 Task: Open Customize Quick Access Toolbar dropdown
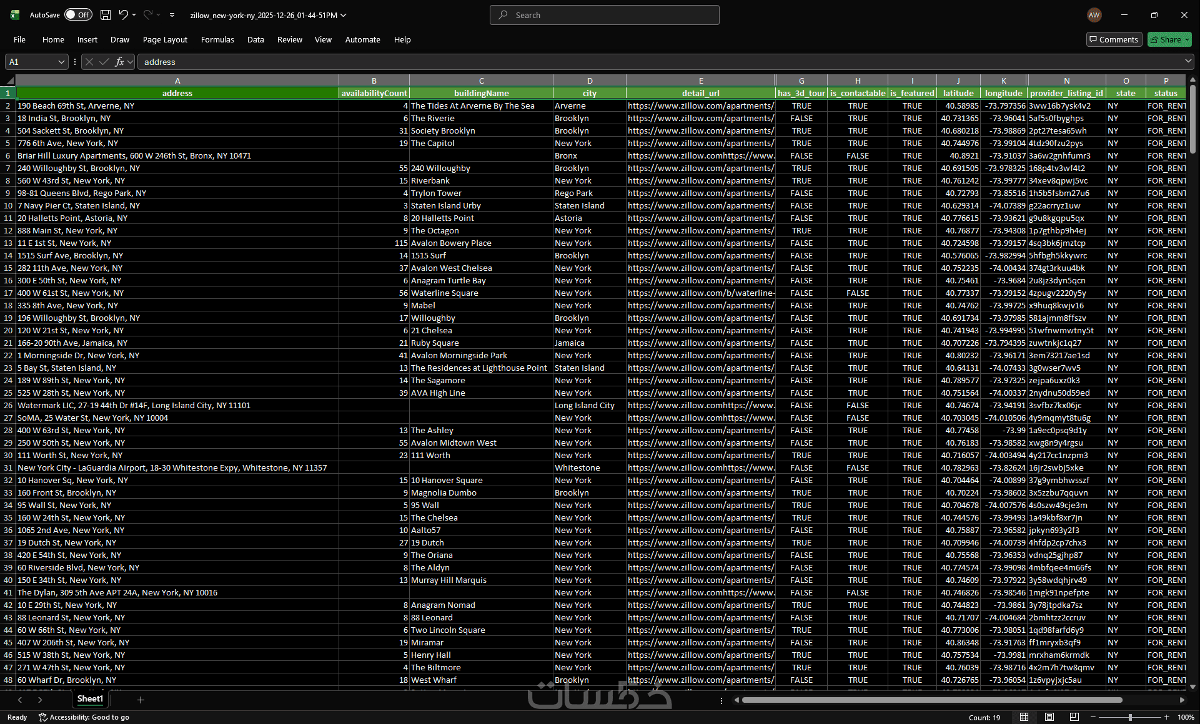click(172, 15)
